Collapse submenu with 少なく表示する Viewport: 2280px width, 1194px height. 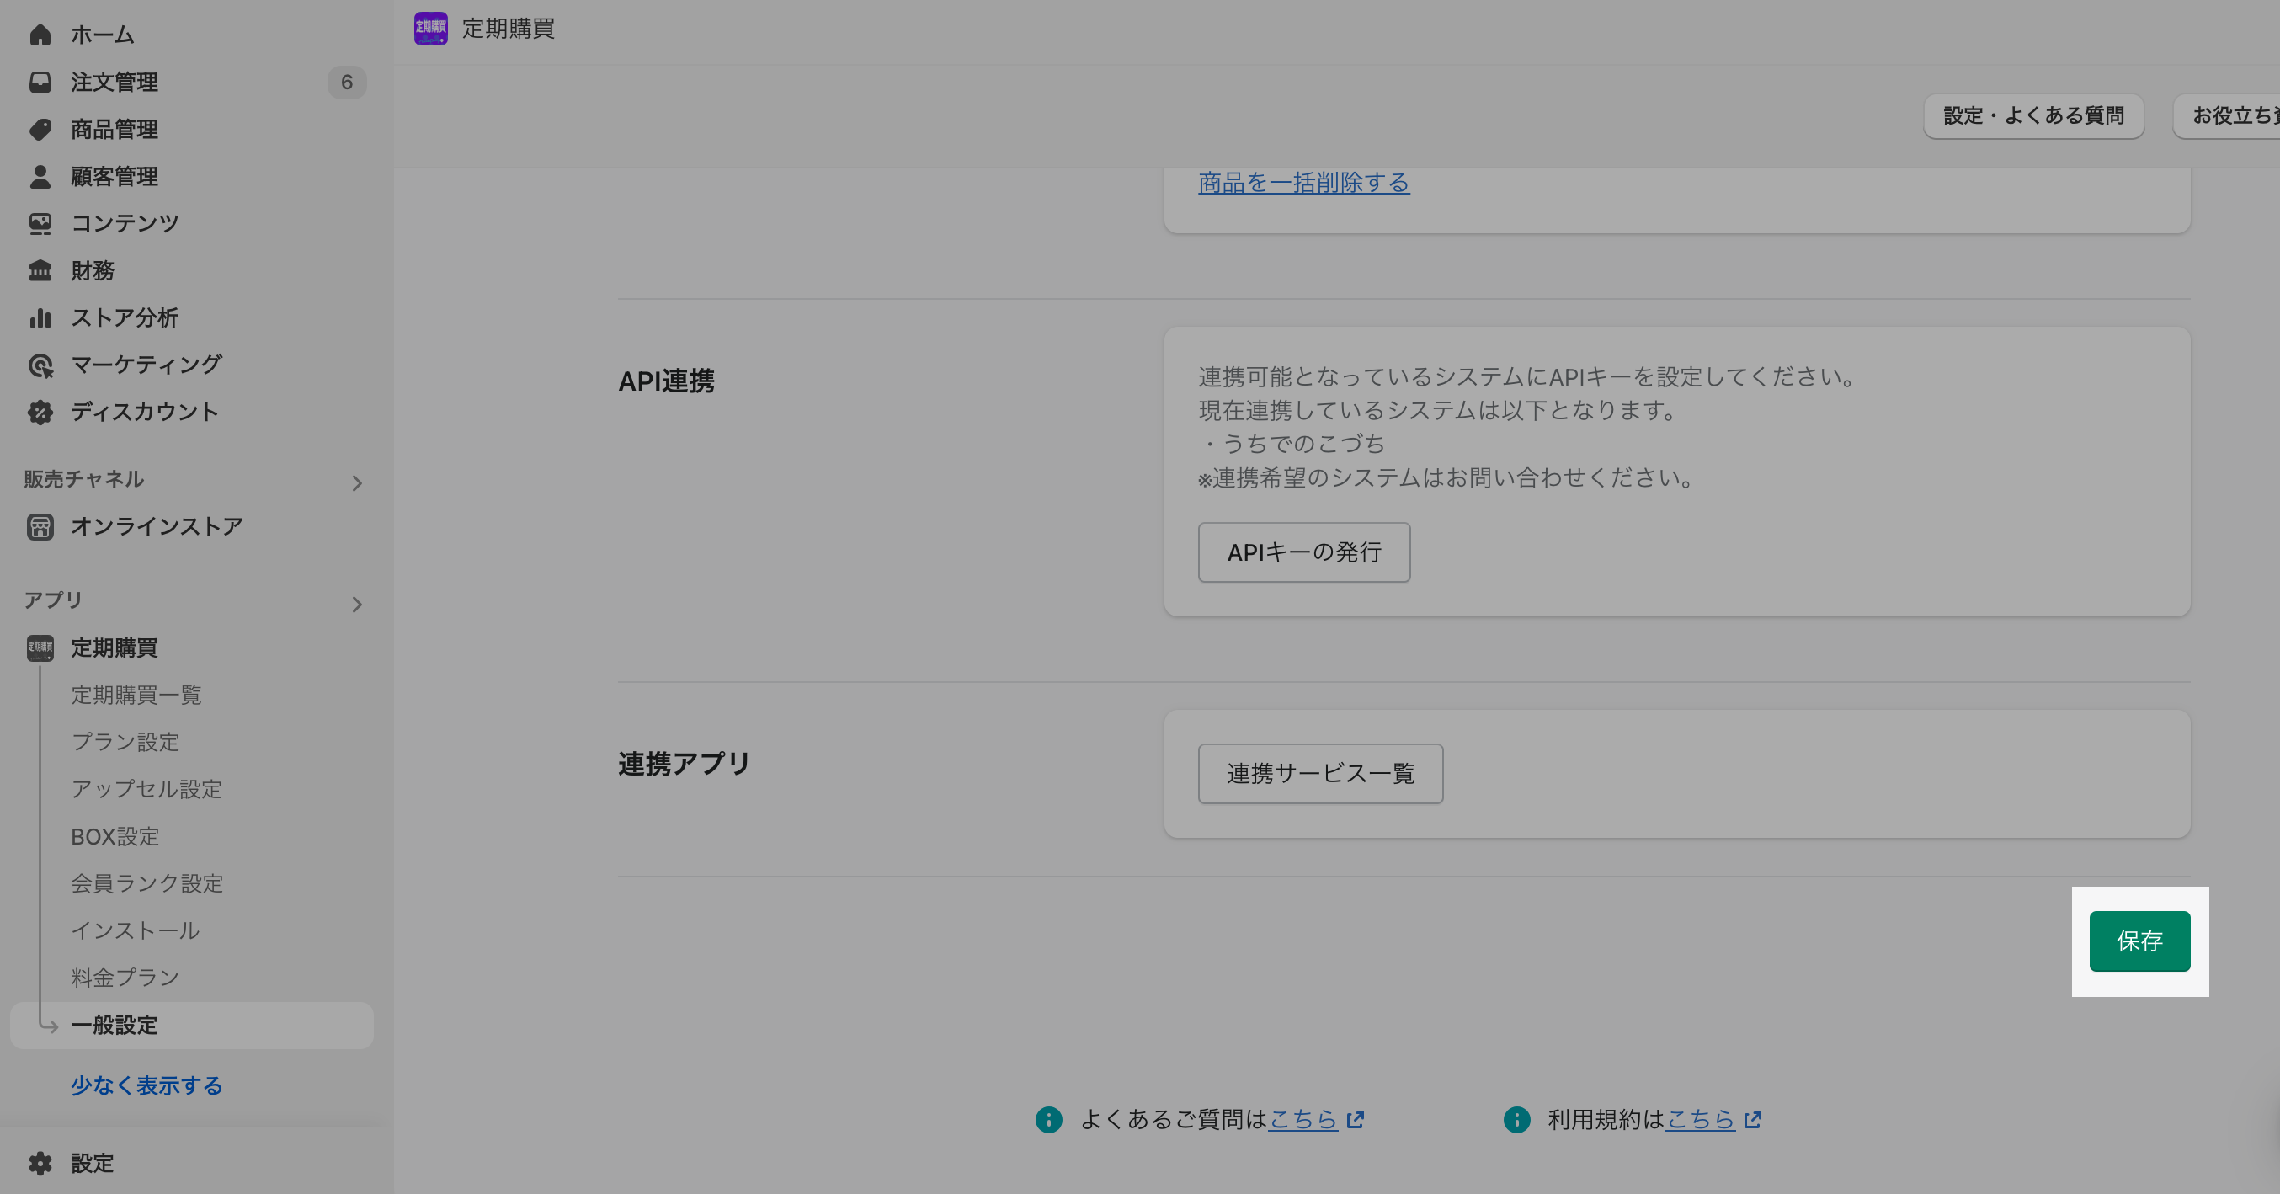point(147,1085)
